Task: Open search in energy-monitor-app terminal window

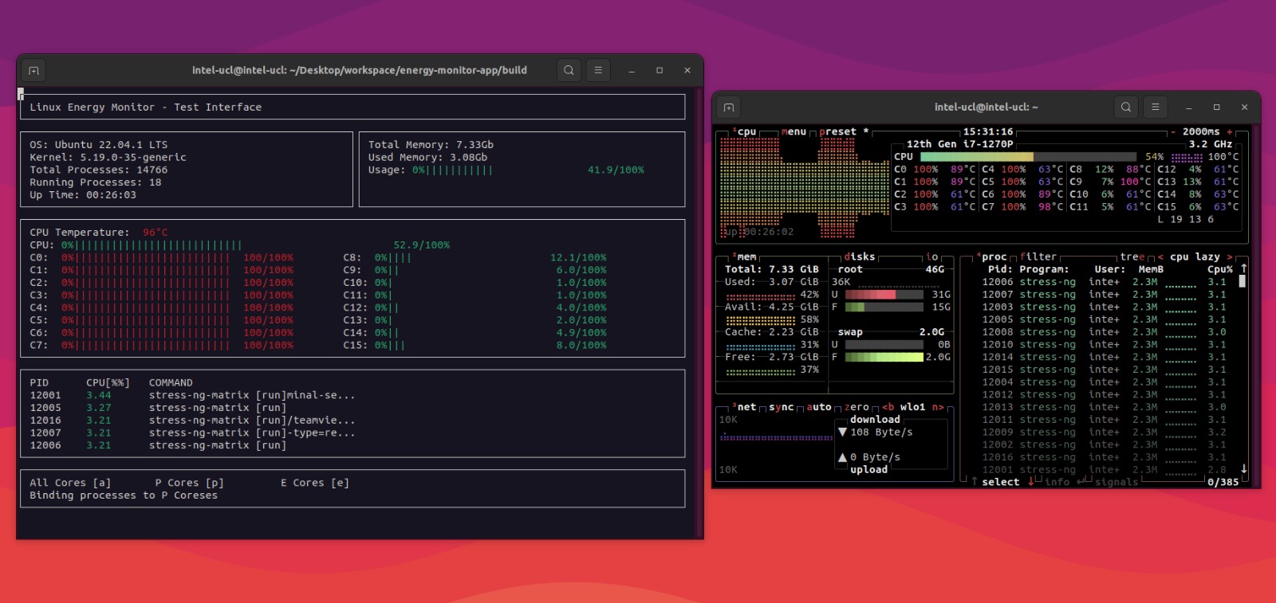Action: 569,70
